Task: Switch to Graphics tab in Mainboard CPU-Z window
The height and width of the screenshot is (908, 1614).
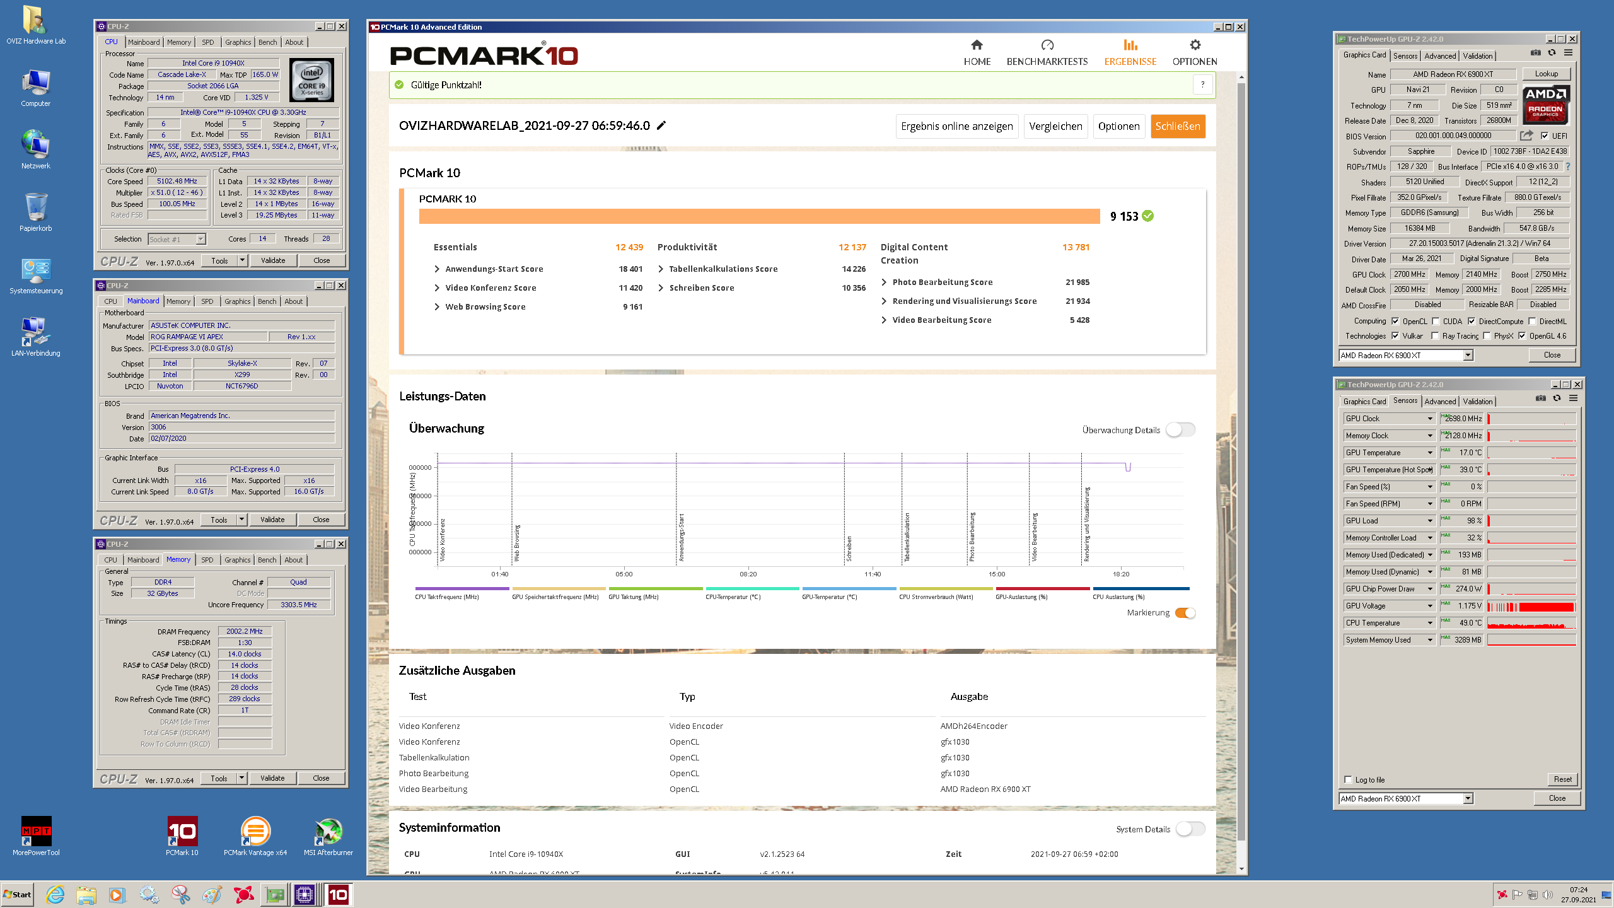Action: point(237,301)
